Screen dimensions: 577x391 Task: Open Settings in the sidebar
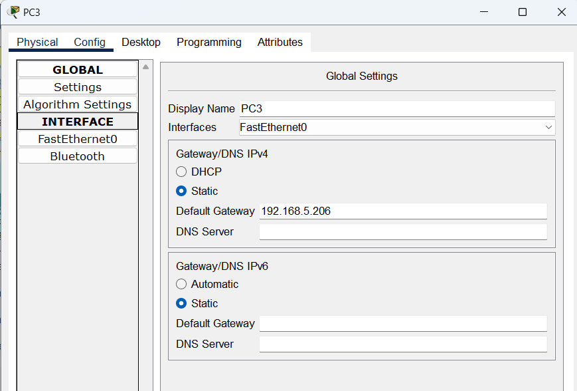coord(78,87)
